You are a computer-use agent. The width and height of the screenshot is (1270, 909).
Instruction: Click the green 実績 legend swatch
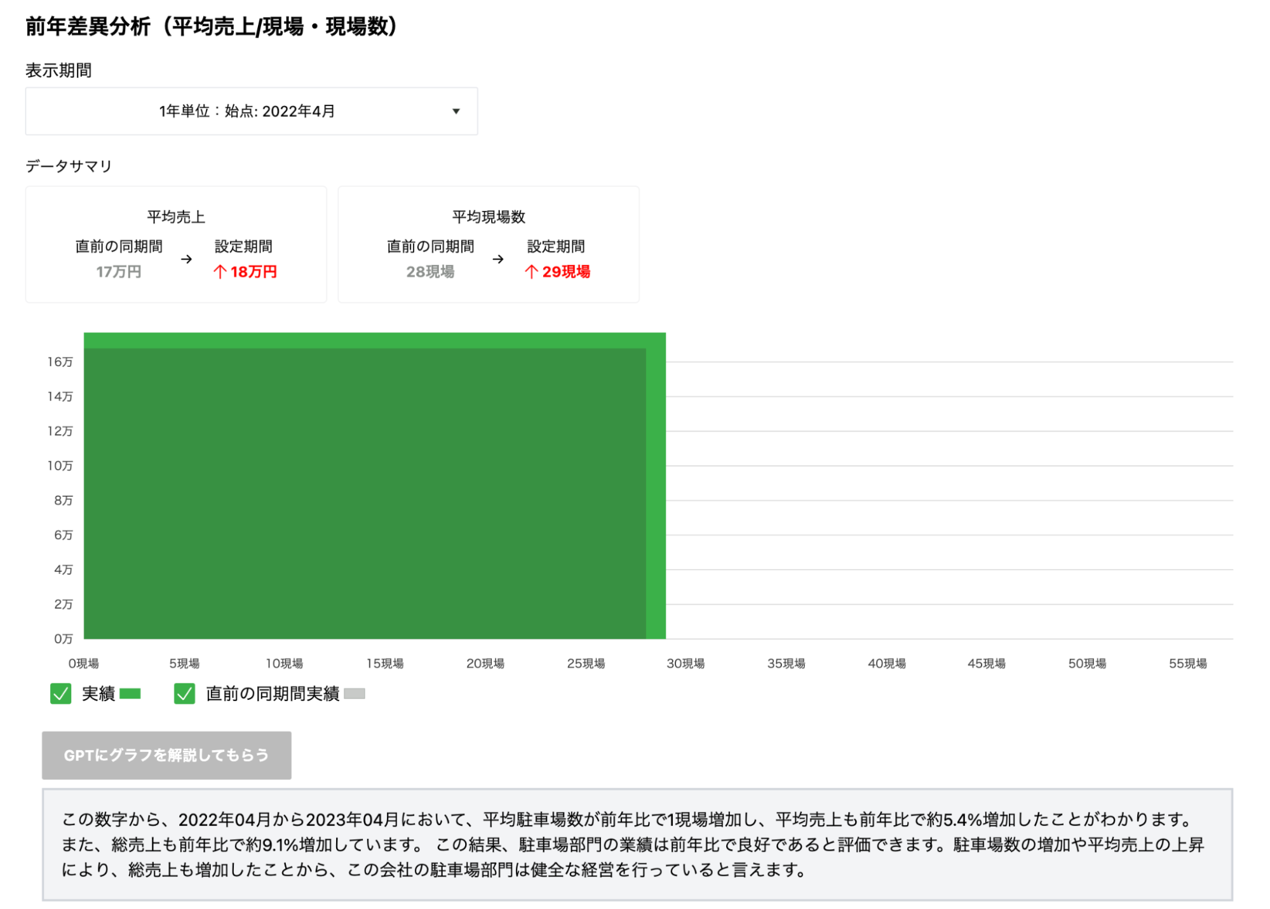coord(130,693)
